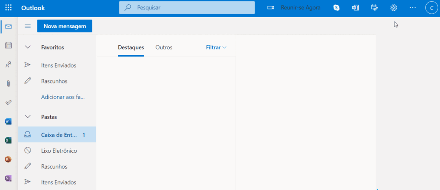Open Skype from the header
The image size is (440, 190).
tap(336, 8)
